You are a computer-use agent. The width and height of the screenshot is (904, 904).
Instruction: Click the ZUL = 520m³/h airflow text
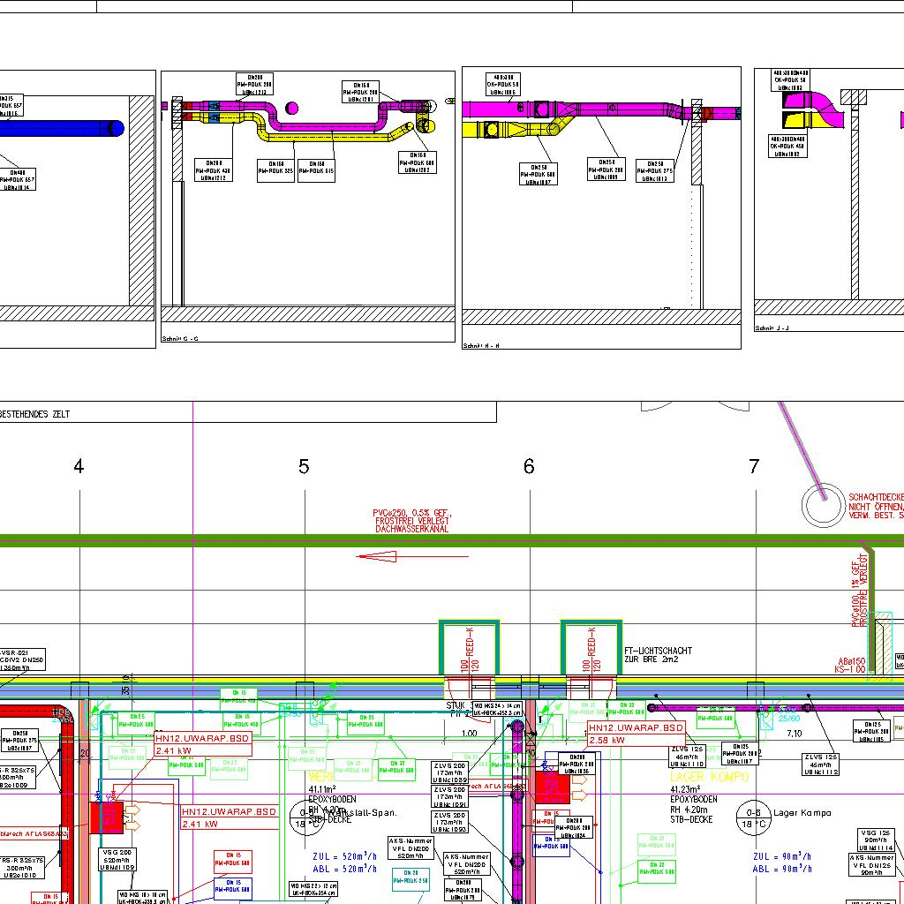pos(344,856)
